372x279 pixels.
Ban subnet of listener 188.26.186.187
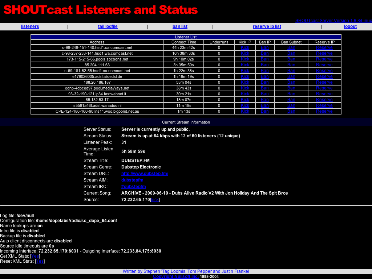[x=291, y=82]
